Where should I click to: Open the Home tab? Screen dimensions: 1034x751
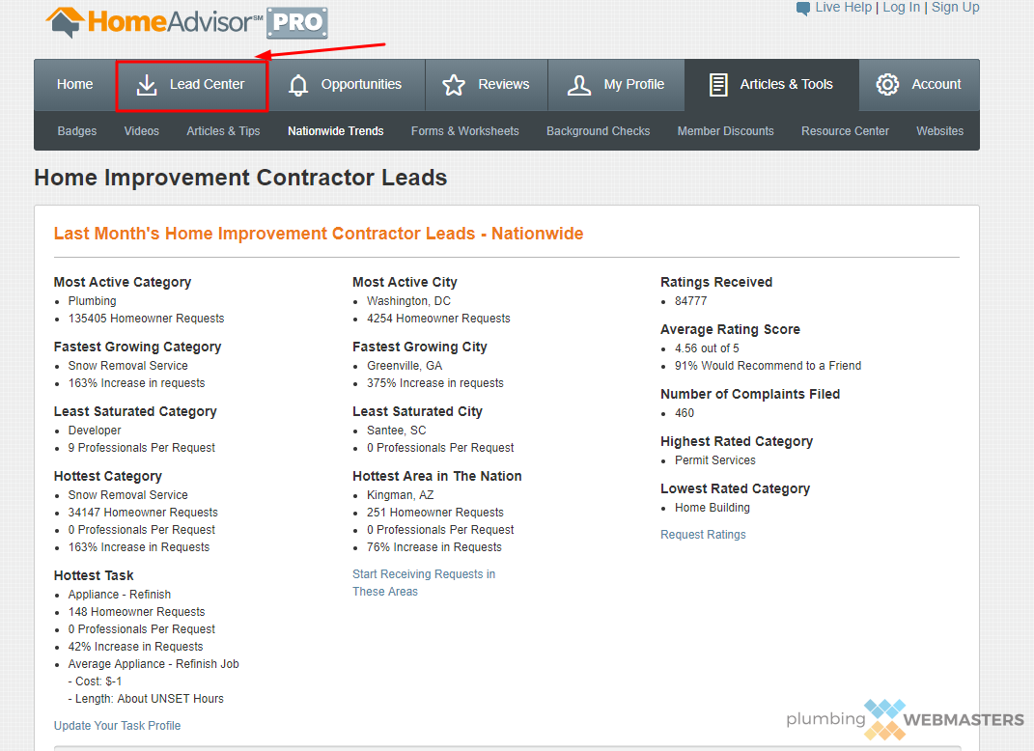74,84
